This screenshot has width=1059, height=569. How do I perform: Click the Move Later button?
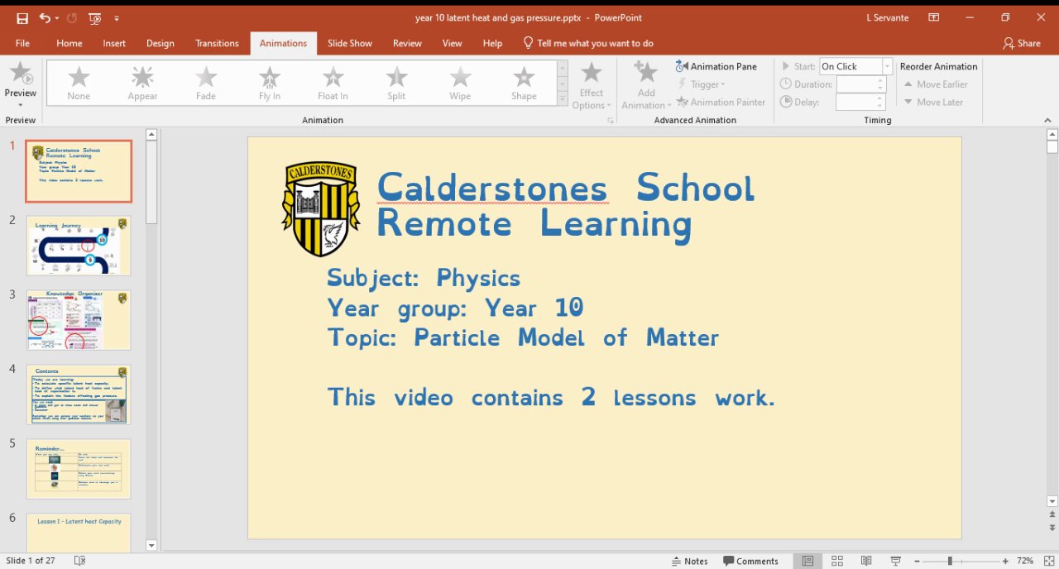(x=933, y=103)
